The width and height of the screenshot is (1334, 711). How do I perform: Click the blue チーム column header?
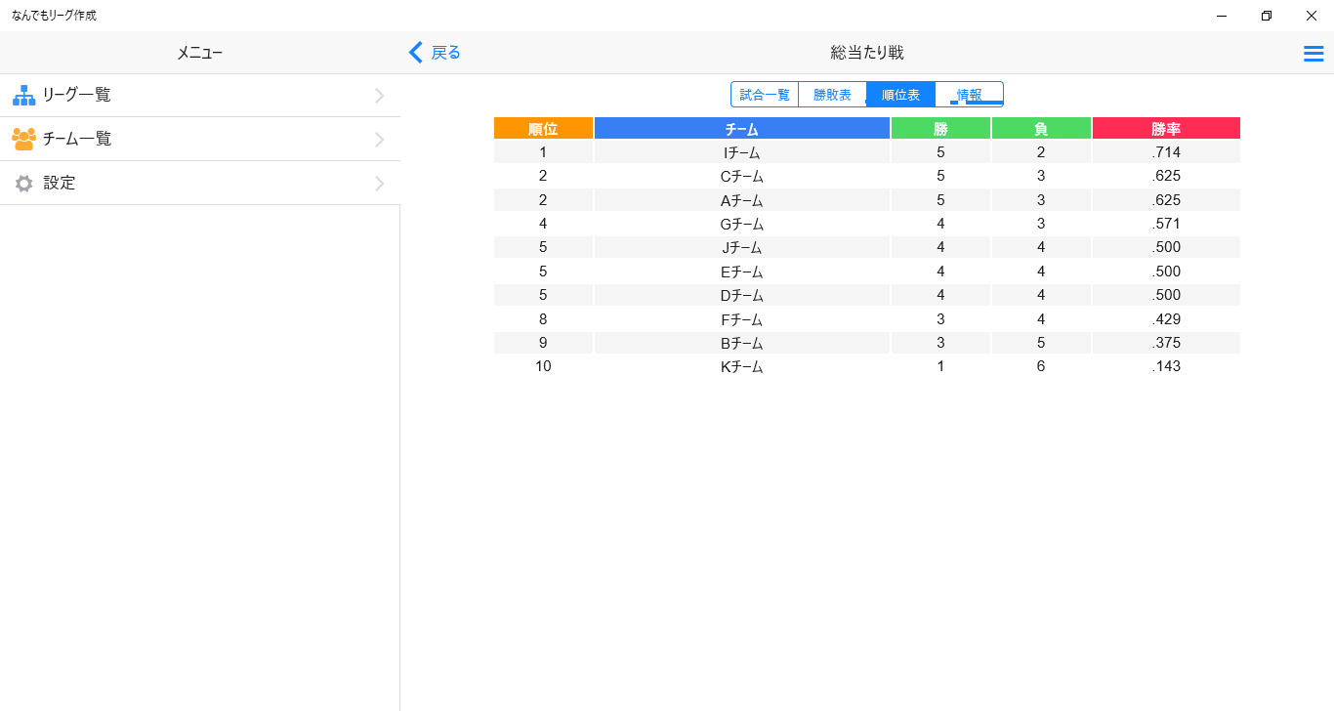pyautogui.click(x=742, y=129)
